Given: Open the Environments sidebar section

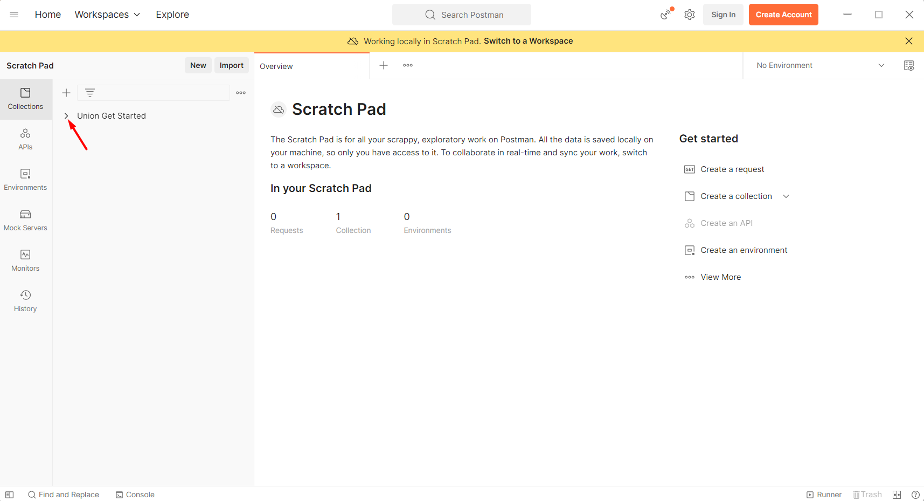Looking at the screenshot, I should point(25,180).
